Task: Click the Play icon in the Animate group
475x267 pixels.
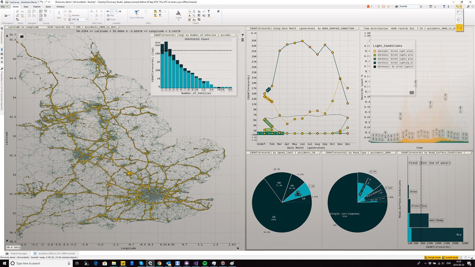Action: 111,15
